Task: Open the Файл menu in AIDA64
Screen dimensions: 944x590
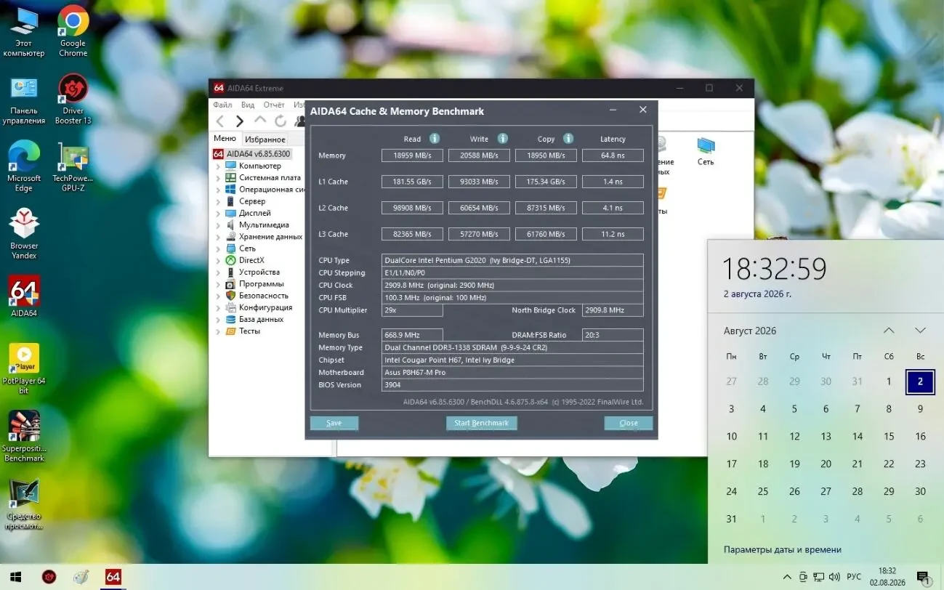Action: (x=223, y=105)
